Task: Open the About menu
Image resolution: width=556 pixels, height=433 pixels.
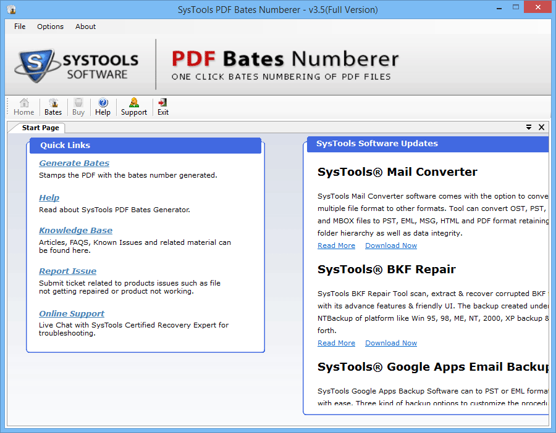Action: [x=85, y=27]
